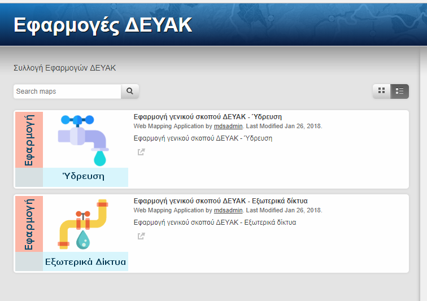This screenshot has height=301, width=427.
Task: Focus the Search maps text field
Action: point(67,91)
